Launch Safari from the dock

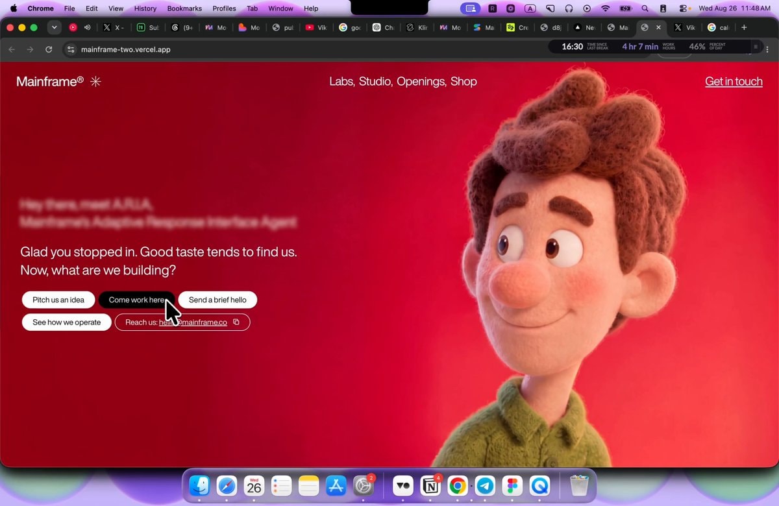(x=227, y=485)
